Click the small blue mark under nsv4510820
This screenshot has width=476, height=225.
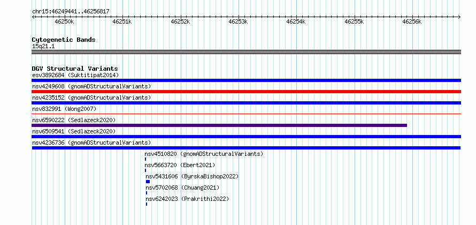[x=145, y=159]
